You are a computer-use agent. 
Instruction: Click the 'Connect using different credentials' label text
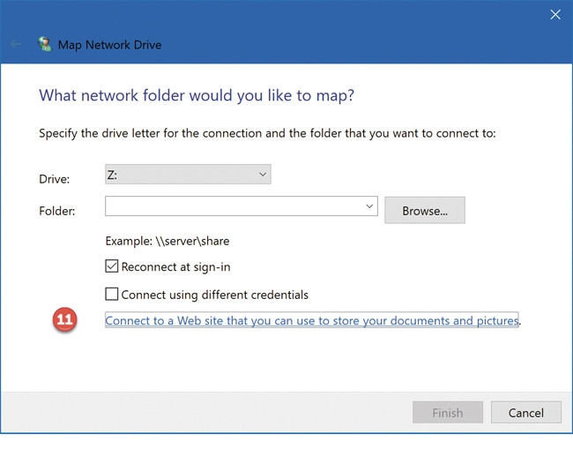(214, 295)
